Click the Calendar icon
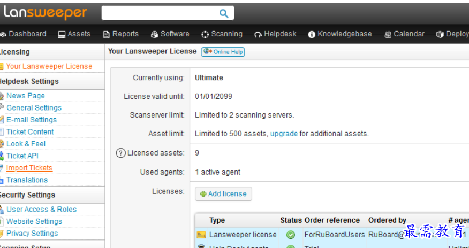The height and width of the screenshot is (248, 469). coord(388,35)
